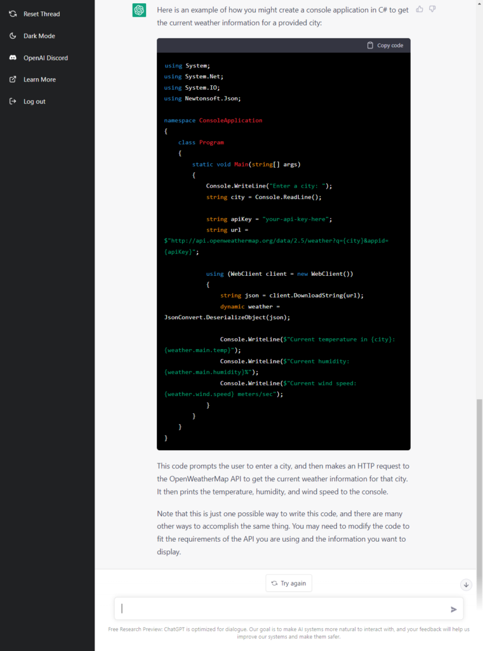Click the ChatGPT avatar beside the response
This screenshot has width=483, height=651.
pos(139,10)
